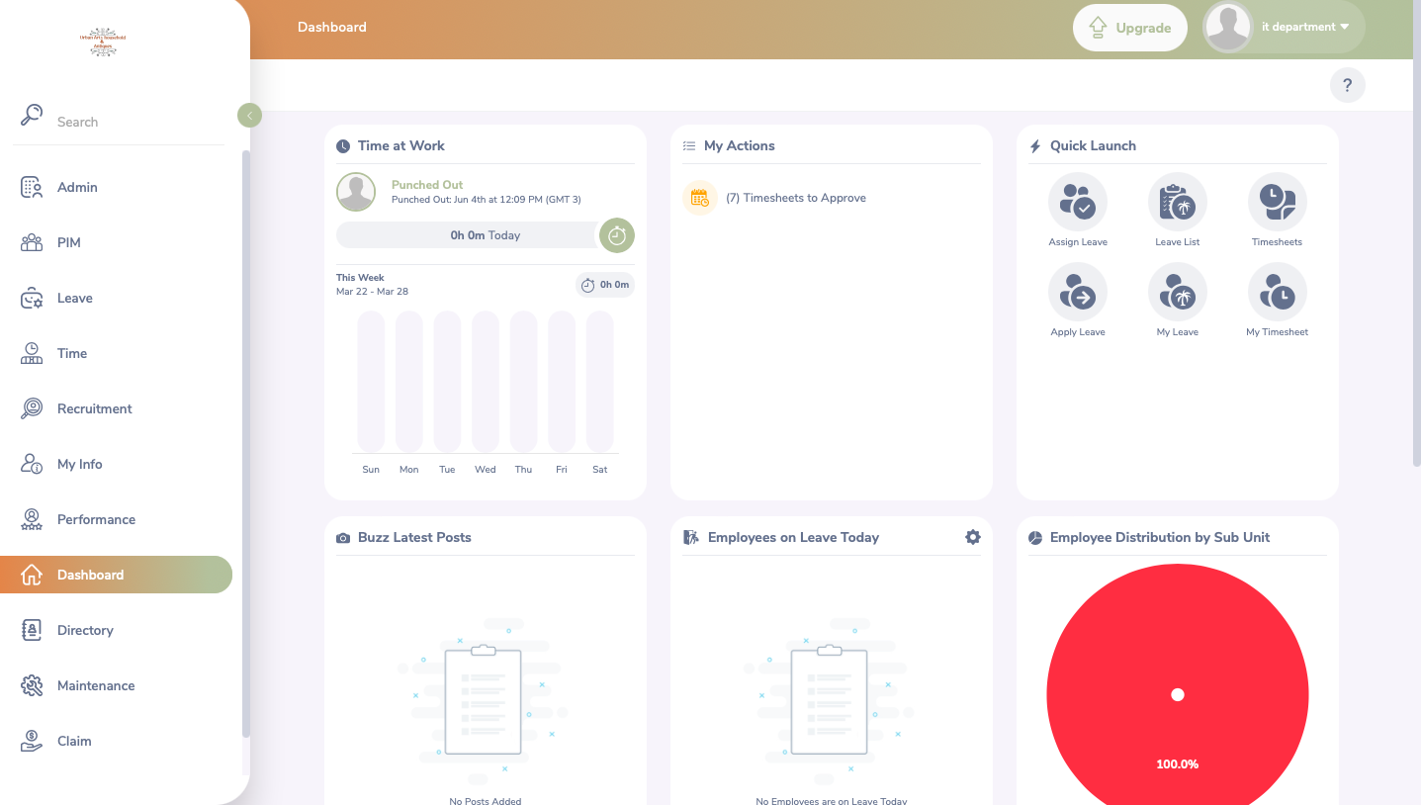
Task: Select the Leave List icon in Quick Launch
Action: 1177,201
